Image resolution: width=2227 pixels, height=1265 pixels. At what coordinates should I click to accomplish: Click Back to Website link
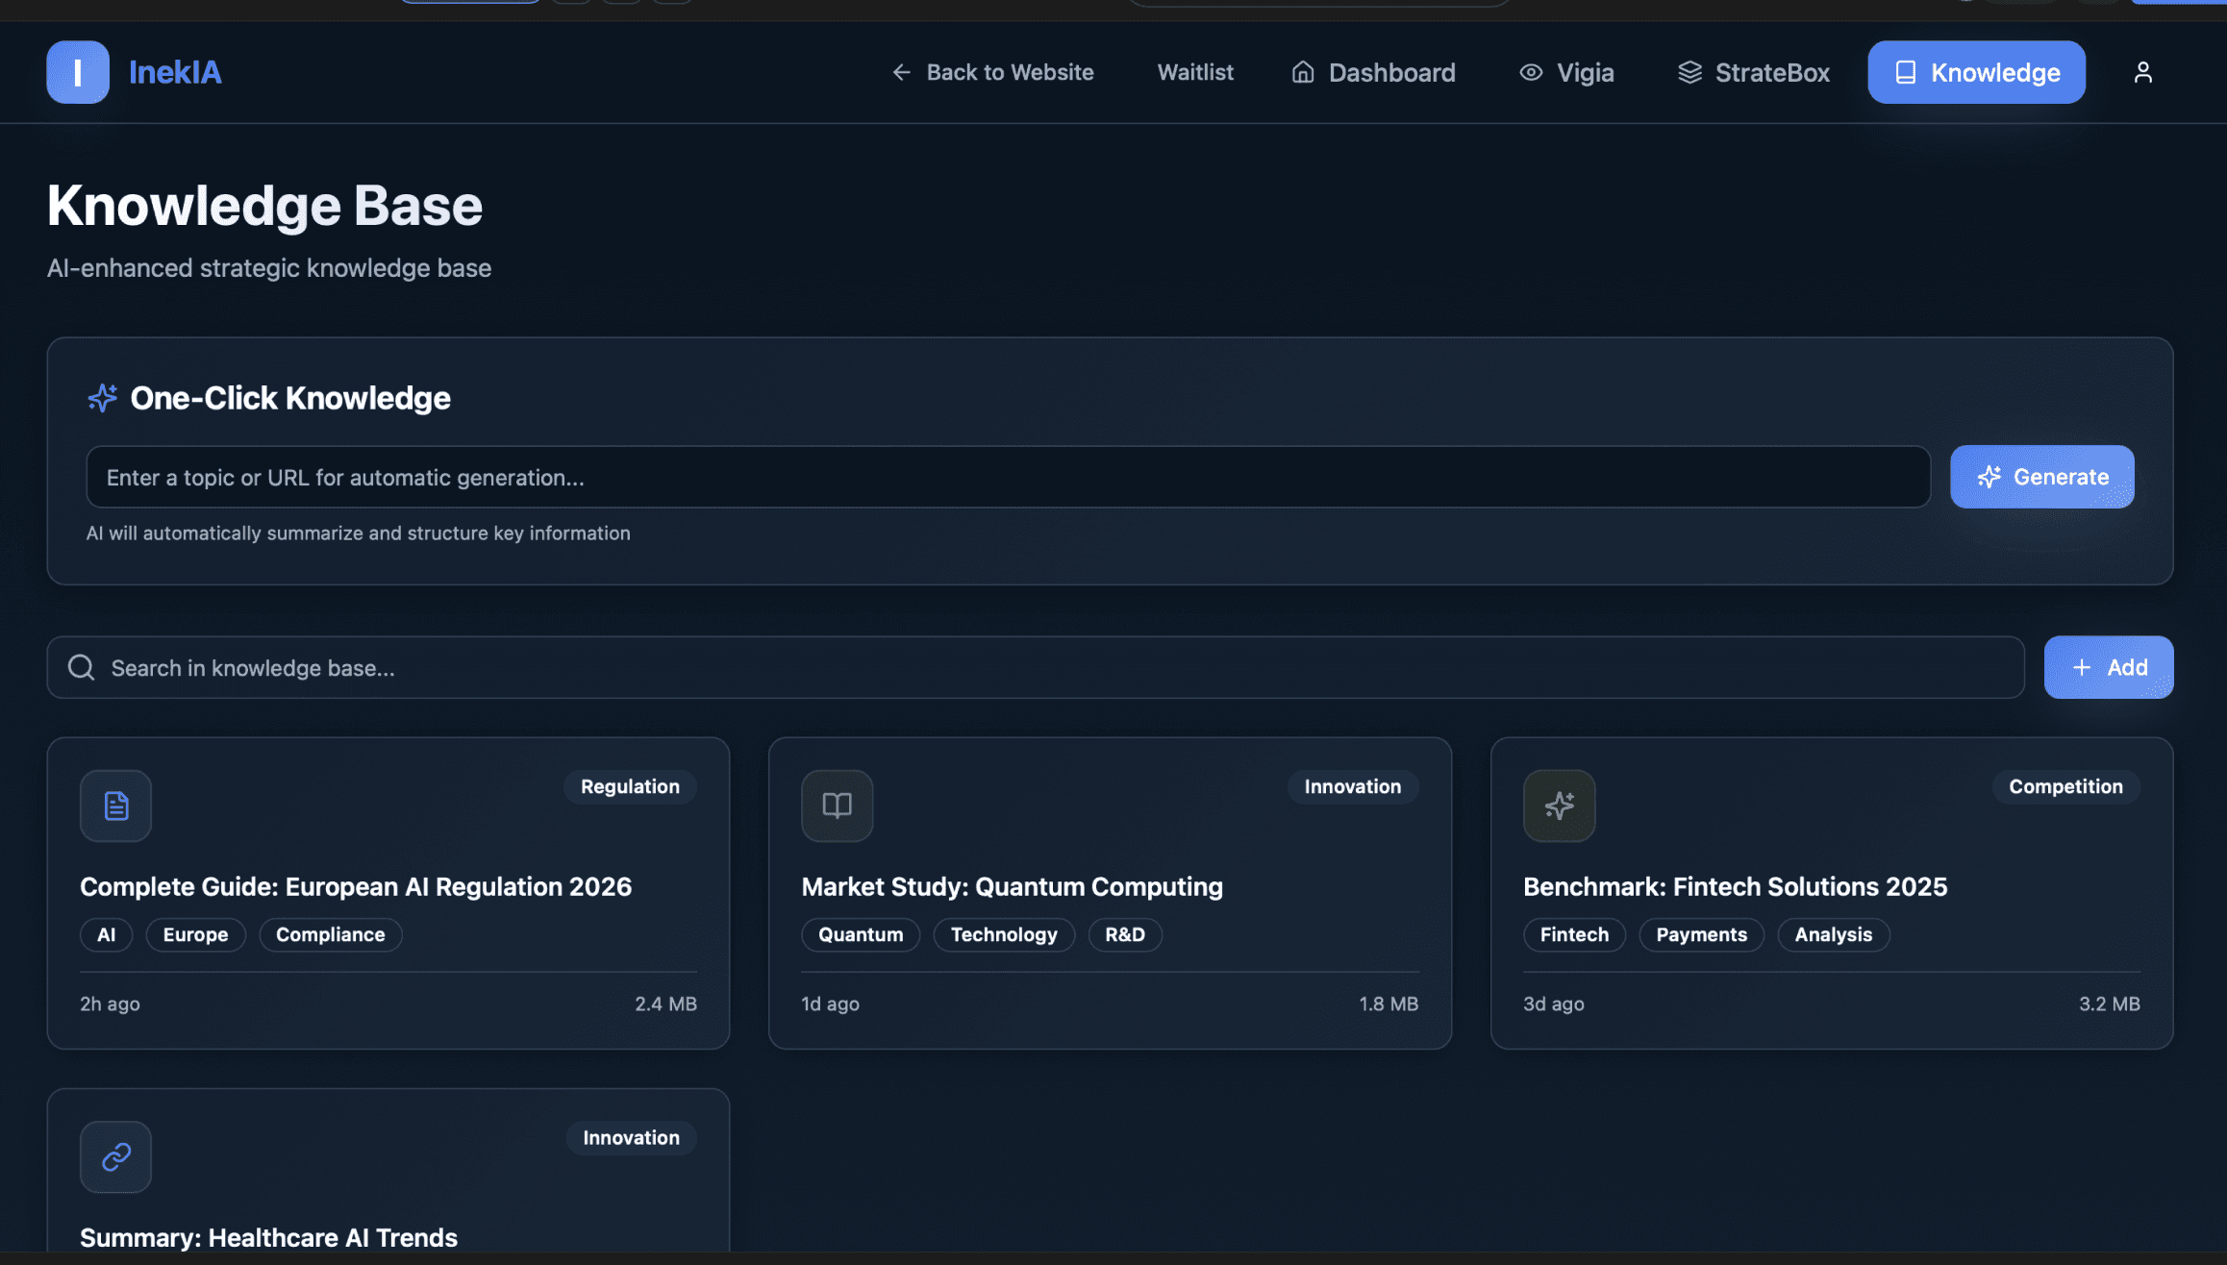[x=992, y=72]
